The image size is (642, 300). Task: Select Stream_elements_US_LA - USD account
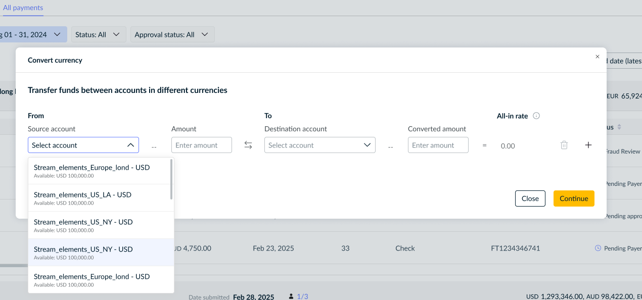(x=99, y=198)
